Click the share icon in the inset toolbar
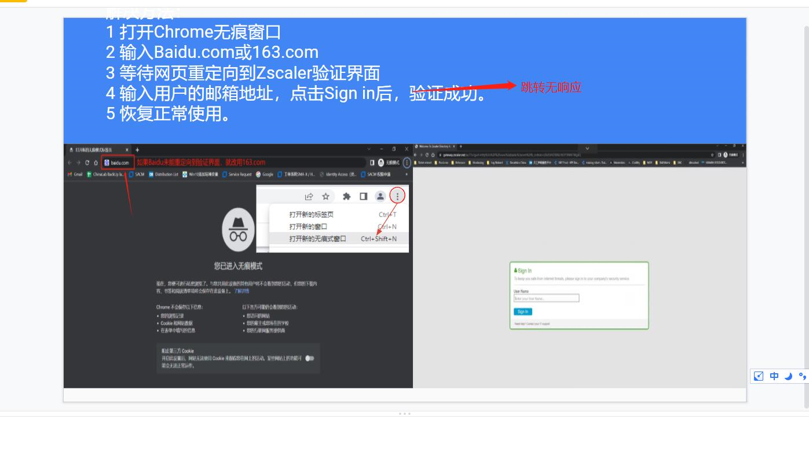 (x=309, y=196)
